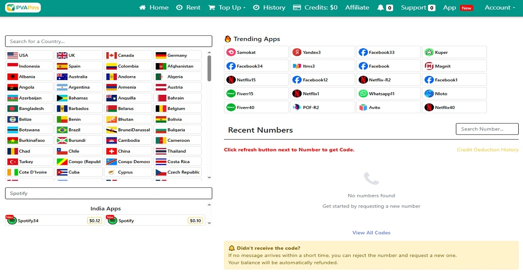Open App page marked New

(458, 7)
